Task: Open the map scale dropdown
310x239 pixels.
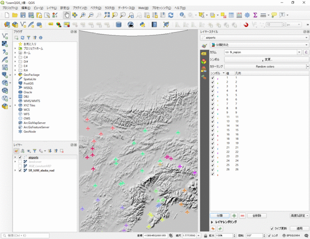Action: pos(198,236)
